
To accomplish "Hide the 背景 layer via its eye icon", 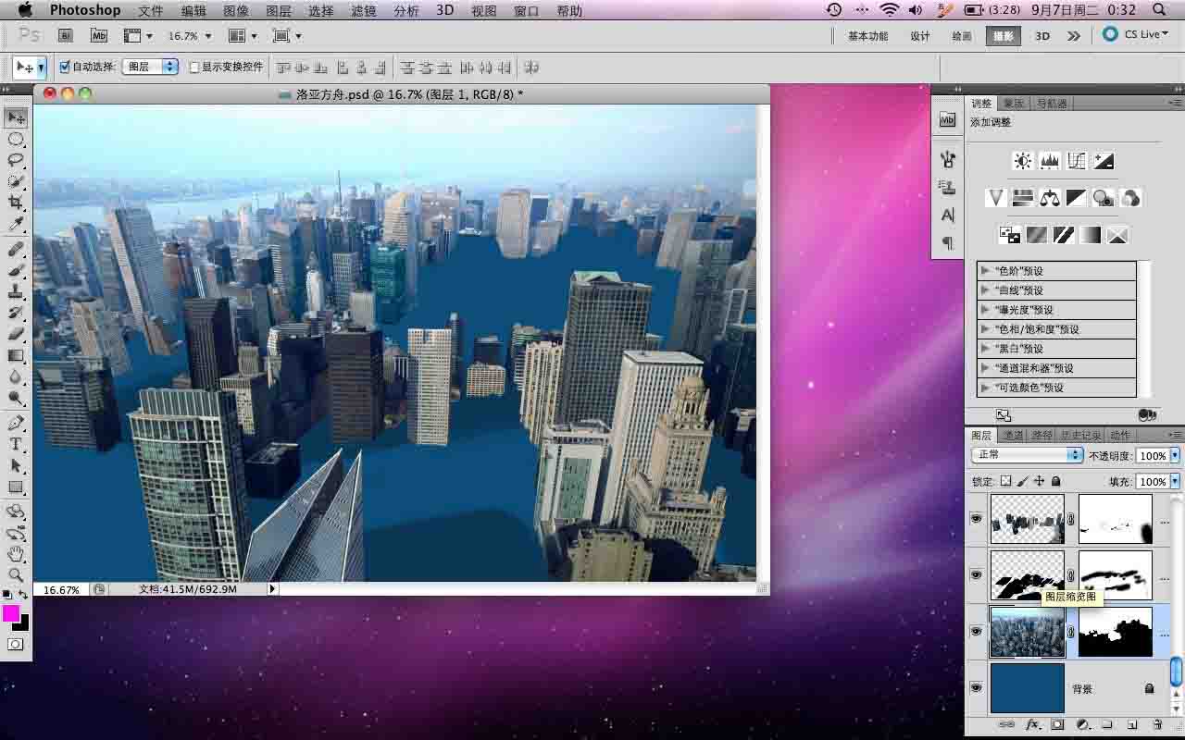I will point(976,687).
